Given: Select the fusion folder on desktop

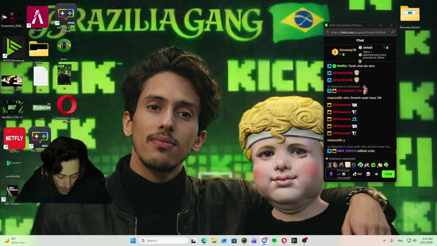Looking at the screenshot, I should pyautogui.click(x=39, y=52).
